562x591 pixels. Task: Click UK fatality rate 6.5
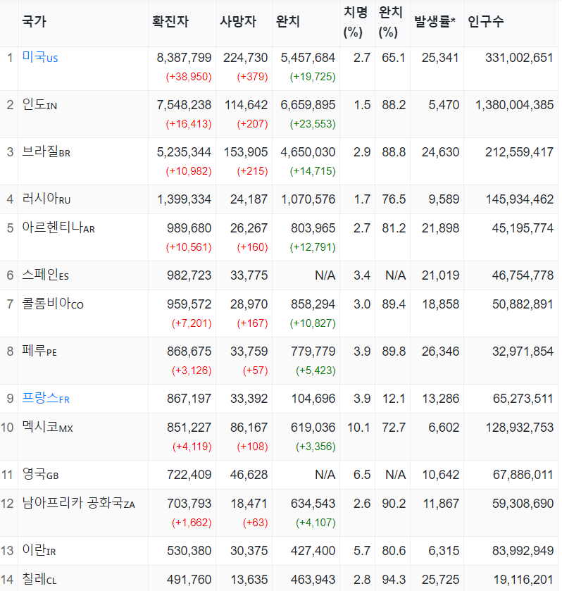(362, 475)
